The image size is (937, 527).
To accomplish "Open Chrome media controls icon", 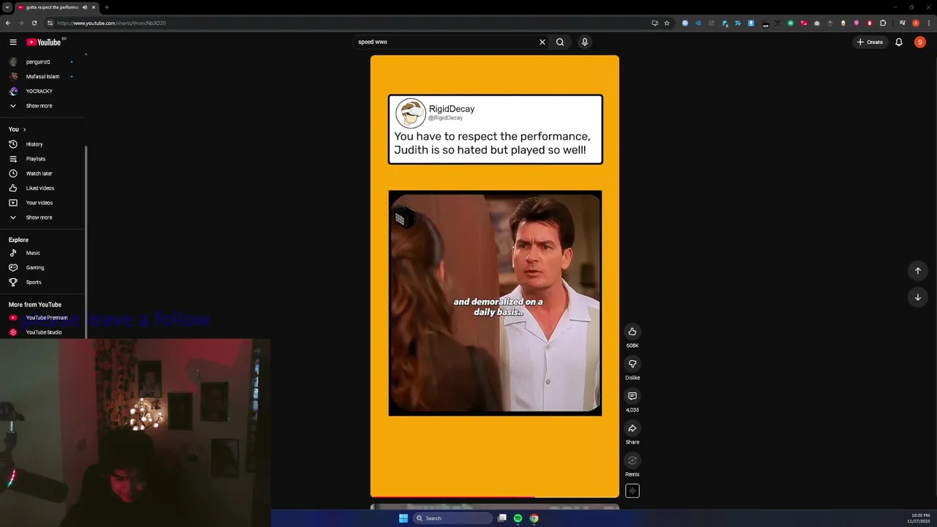I will [903, 23].
